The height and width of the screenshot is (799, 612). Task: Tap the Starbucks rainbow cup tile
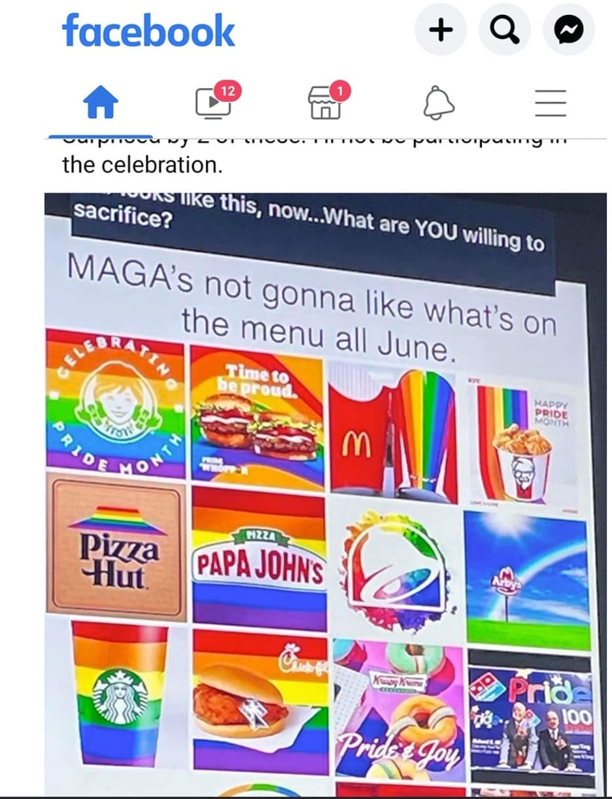(x=118, y=694)
